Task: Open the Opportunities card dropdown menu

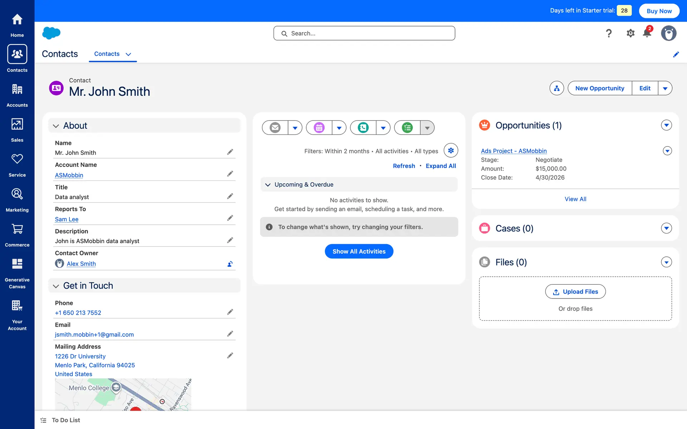Action: [666, 125]
